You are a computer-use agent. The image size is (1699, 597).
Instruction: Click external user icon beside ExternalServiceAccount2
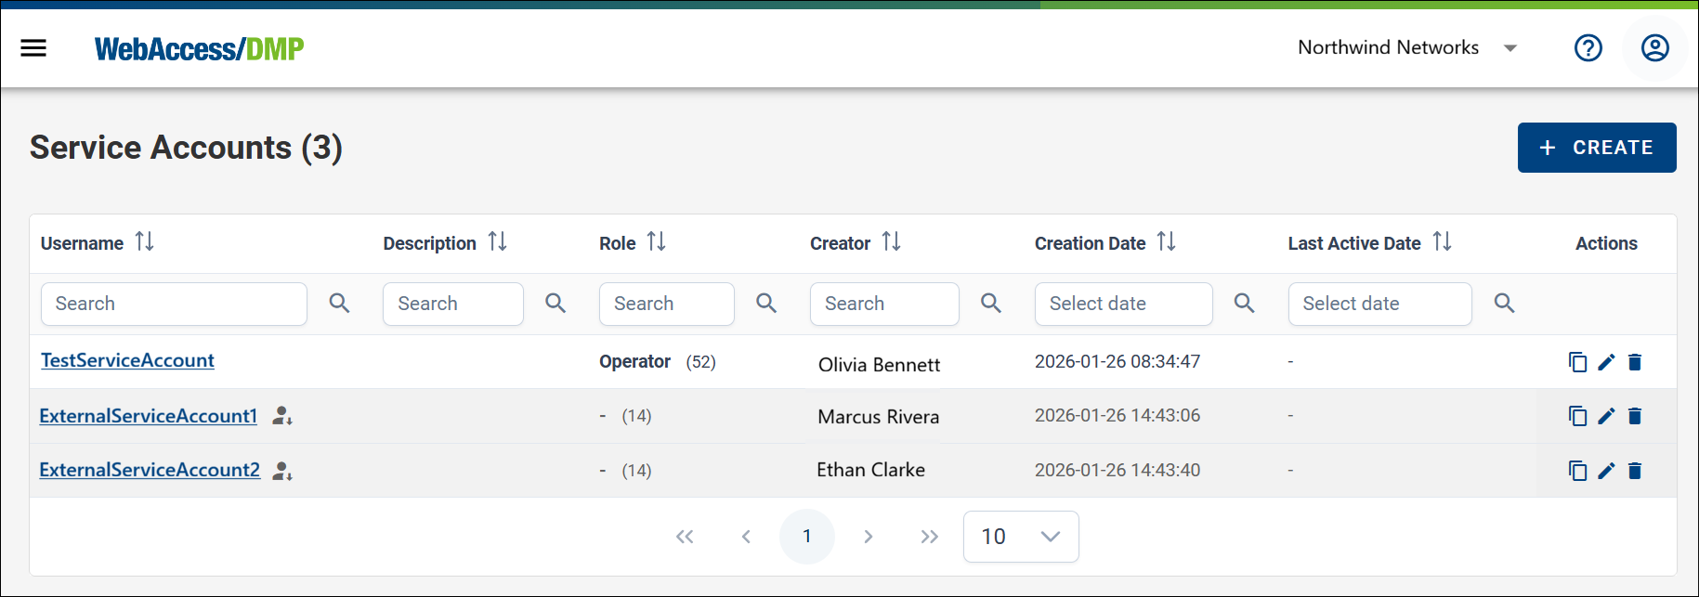pyautogui.click(x=282, y=471)
